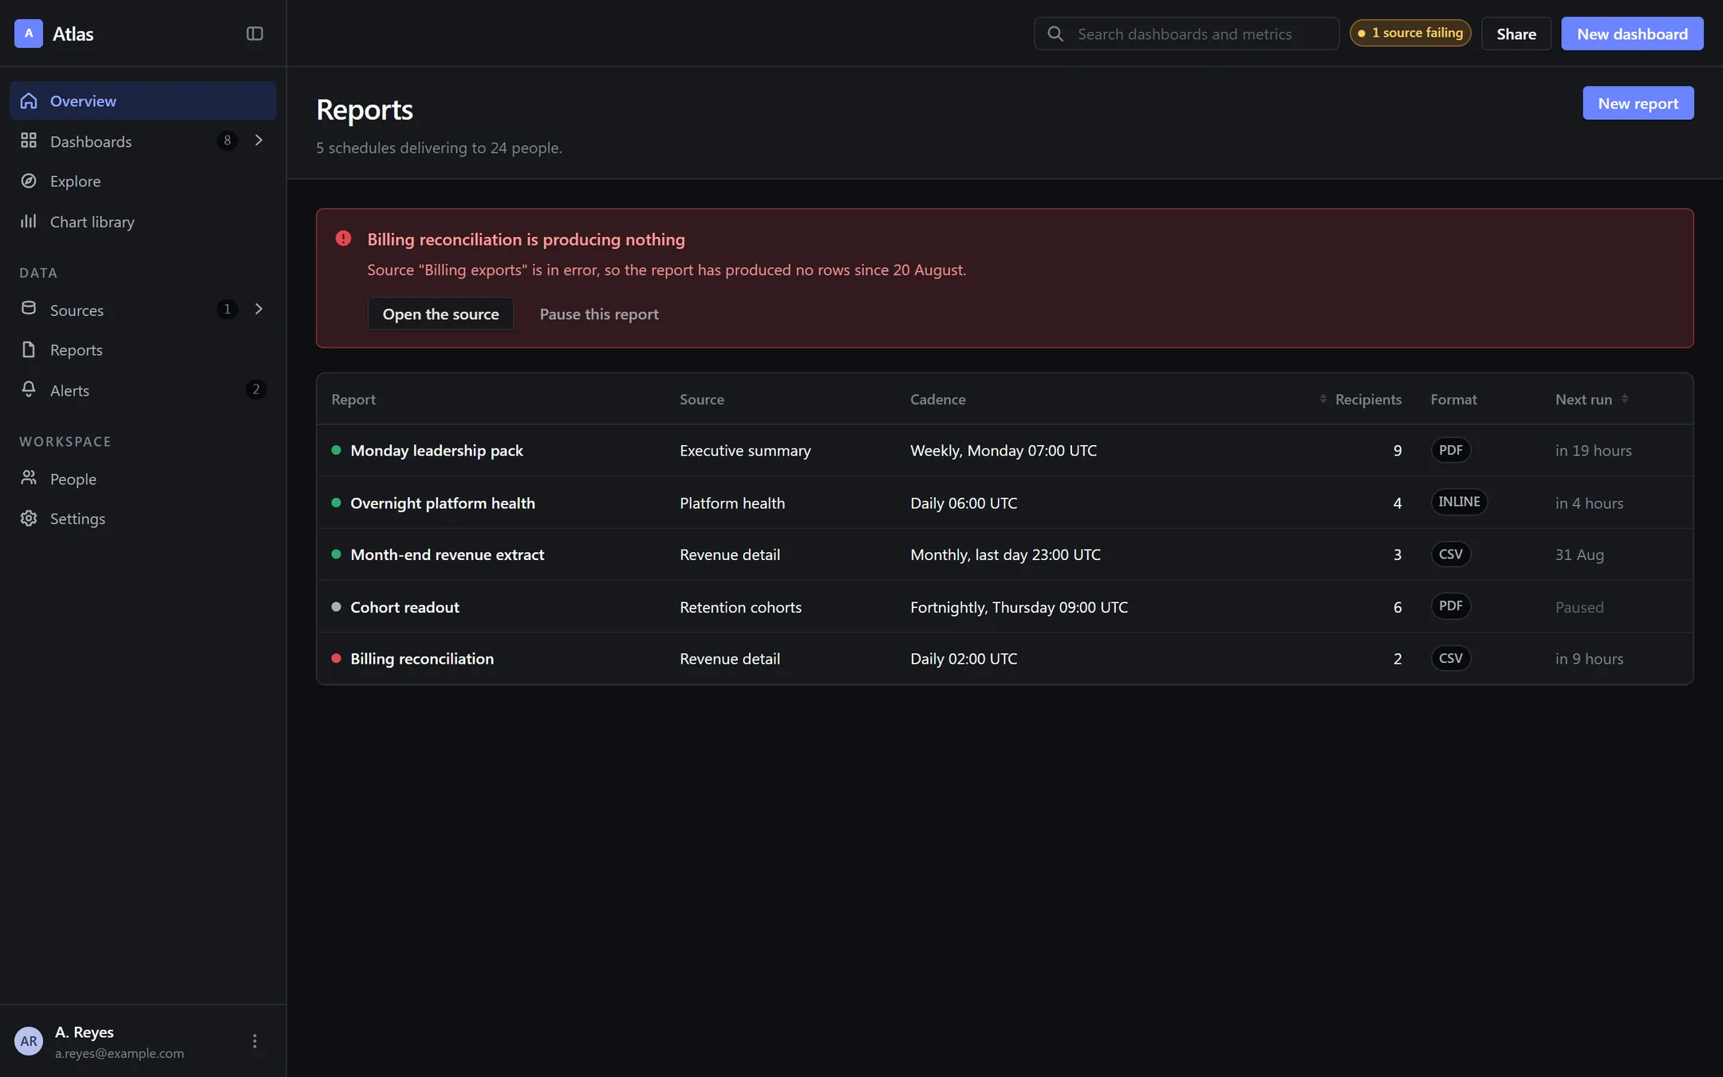Click the AR user avatar

coord(29,1041)
